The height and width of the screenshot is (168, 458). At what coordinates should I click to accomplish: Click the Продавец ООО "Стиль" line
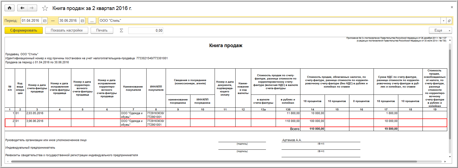[22, 54]
